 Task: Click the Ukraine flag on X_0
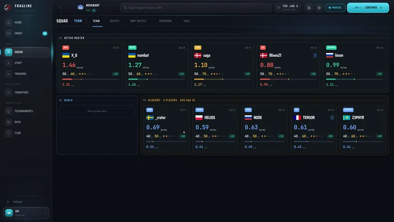point(66,55)
